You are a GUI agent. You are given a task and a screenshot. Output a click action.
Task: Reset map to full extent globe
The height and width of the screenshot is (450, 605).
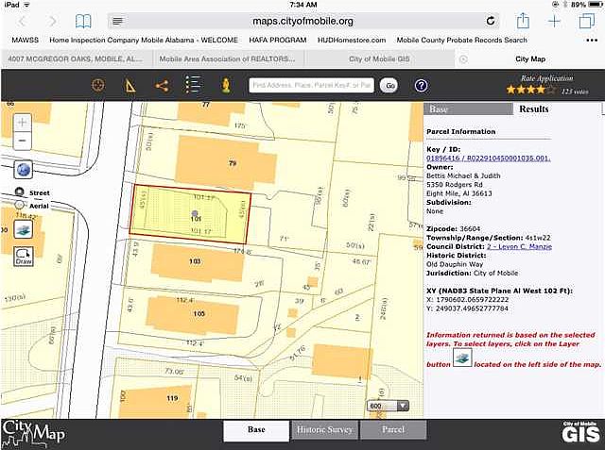(23, 170)
